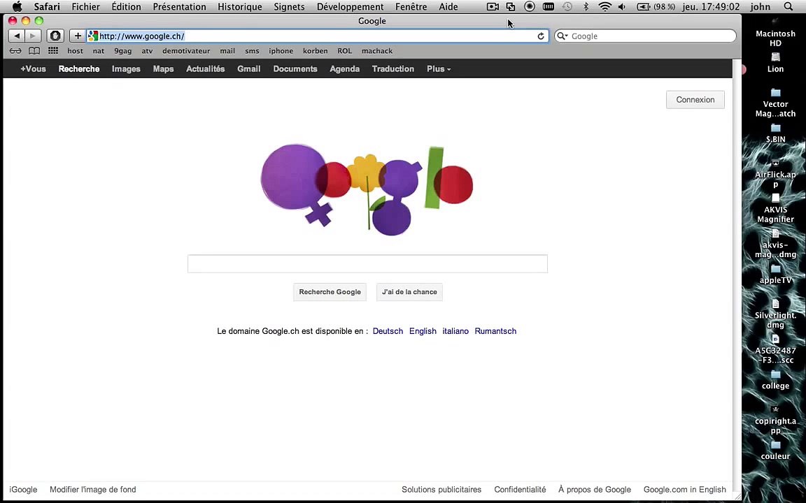Open Google.com in English link
Image resolution: width=806 pixels, height=503 pixels.
pos(685,490)
